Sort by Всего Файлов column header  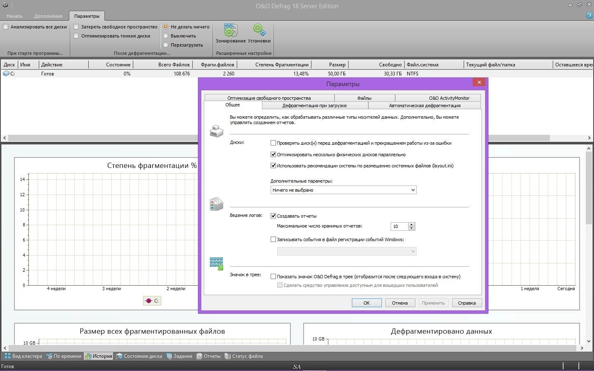(x=162, y=65)
